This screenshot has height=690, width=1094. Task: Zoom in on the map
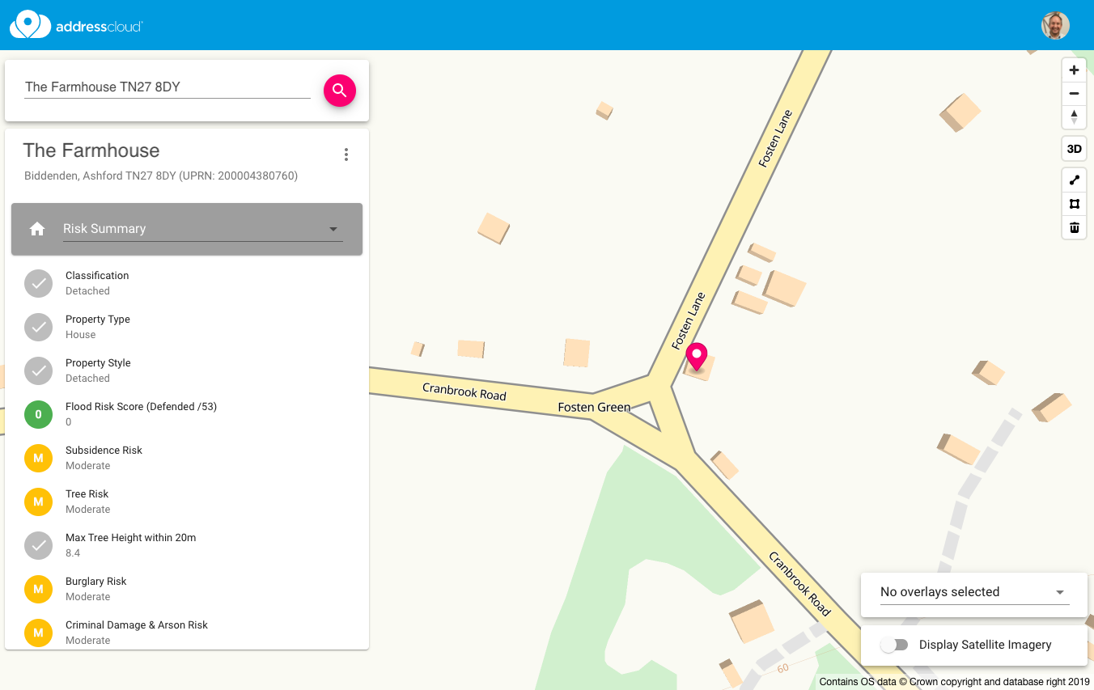tap(1074, 70)
